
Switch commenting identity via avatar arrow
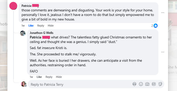pyautogui.click(x=26, y=86)
